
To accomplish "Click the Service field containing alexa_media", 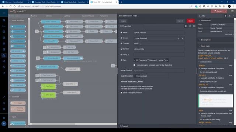I will click(x=159, y=49).
